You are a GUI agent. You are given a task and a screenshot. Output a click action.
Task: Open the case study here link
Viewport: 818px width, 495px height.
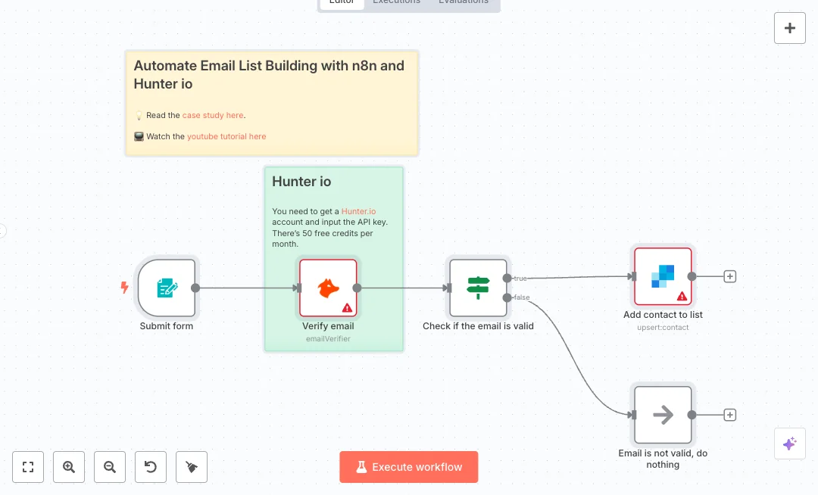(x=213, y=115)
